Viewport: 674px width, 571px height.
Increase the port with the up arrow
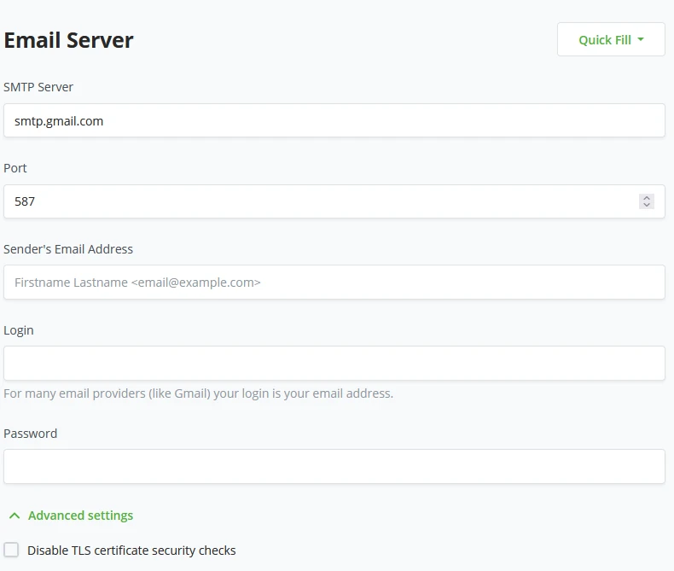pos(647,198)
